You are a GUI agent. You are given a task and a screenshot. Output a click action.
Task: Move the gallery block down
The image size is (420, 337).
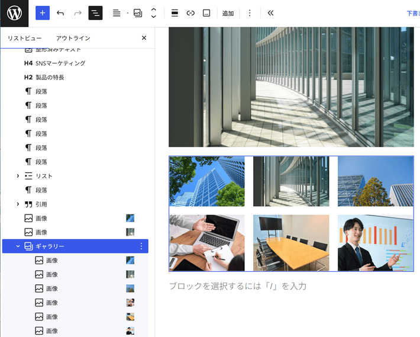153,17
